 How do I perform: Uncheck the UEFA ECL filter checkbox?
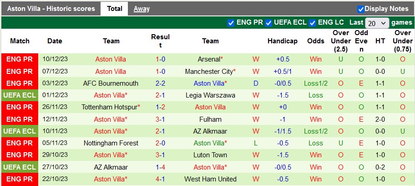pyautogui.click(x=269, y=22)
